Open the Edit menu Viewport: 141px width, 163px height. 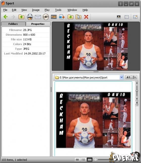coord(14,10)
